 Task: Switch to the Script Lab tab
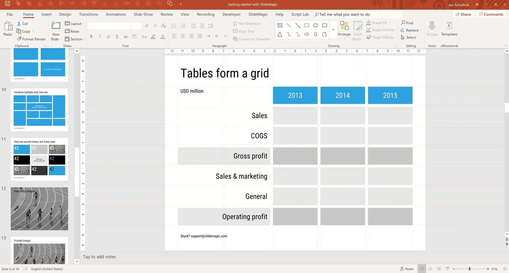coord(300,14)
